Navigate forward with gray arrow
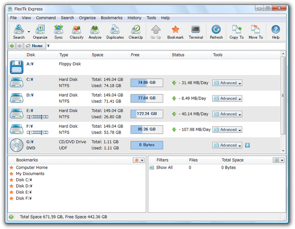The height and width of the screenshot is (229, 295). click(19, 46)
